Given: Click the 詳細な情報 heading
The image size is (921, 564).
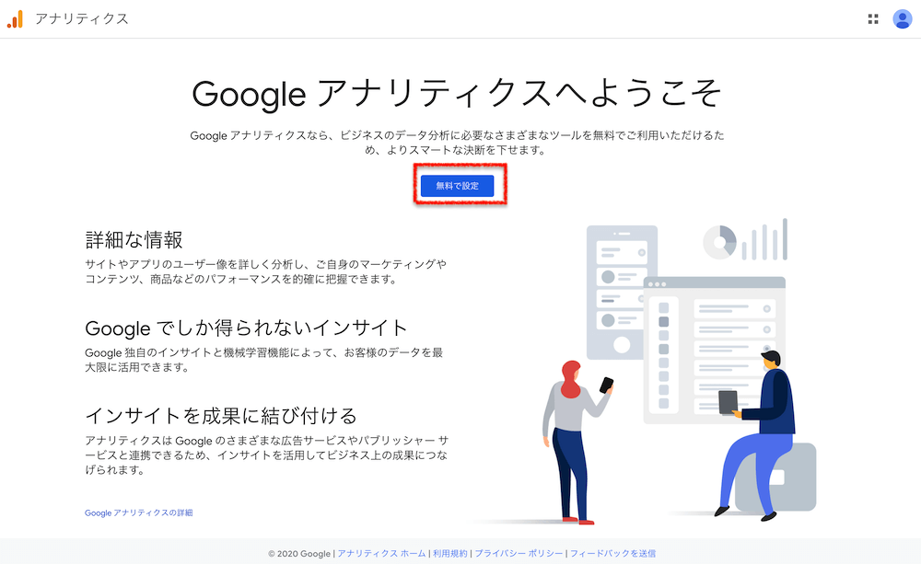Looking at the screenshot, I should point(134,240).
